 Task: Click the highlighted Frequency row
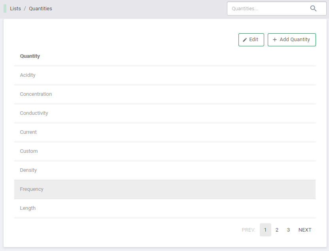point(32,189)
